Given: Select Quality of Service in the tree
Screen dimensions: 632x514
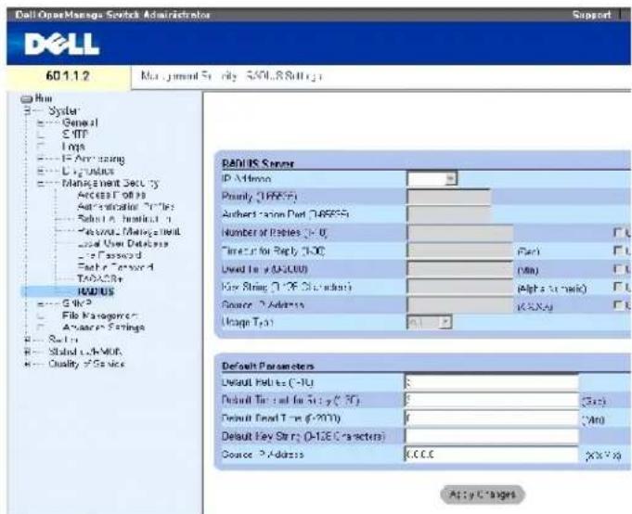Looking at the screenshot, I should [x=86, y=364].
